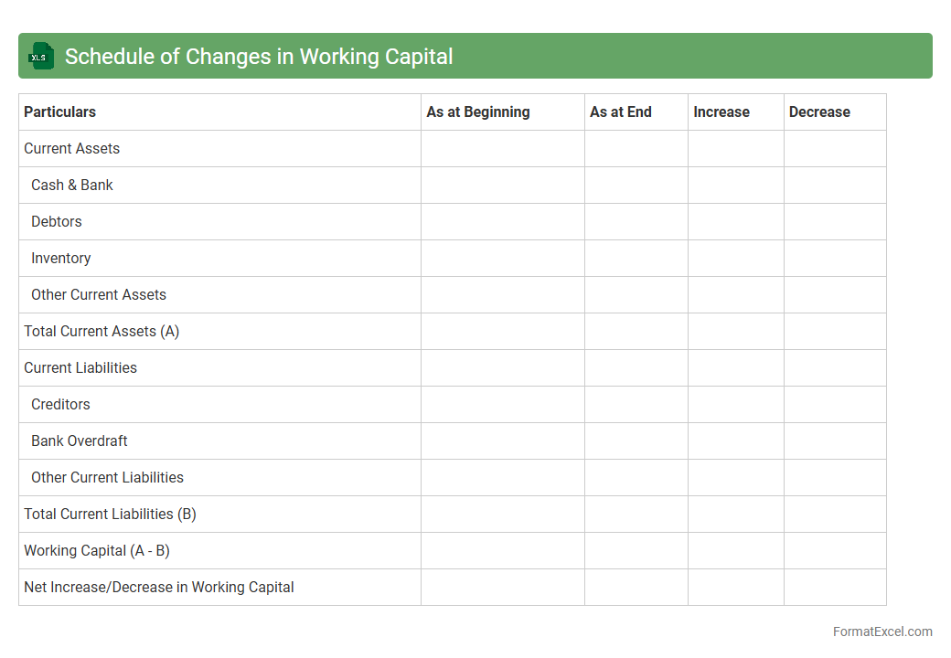Select the As at Beginning header
Viewport: 951px width, 658px height.
tap(477, 112)
